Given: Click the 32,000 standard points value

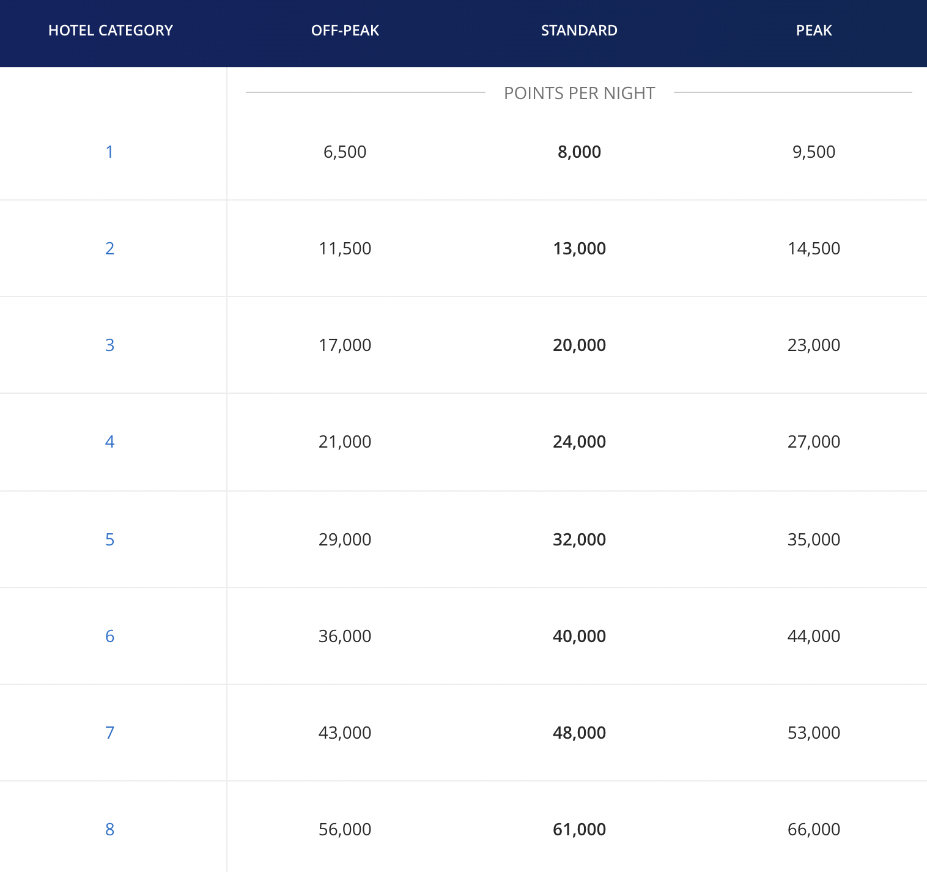Looking at the screenshot, I should [x=579, y=539].
